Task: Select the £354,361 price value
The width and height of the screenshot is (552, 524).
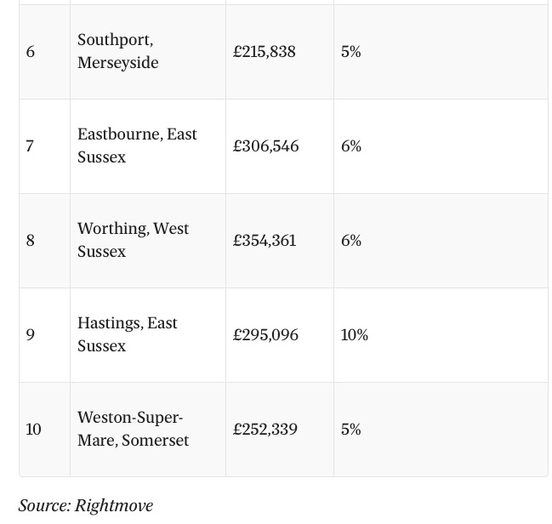Action: 265,241
